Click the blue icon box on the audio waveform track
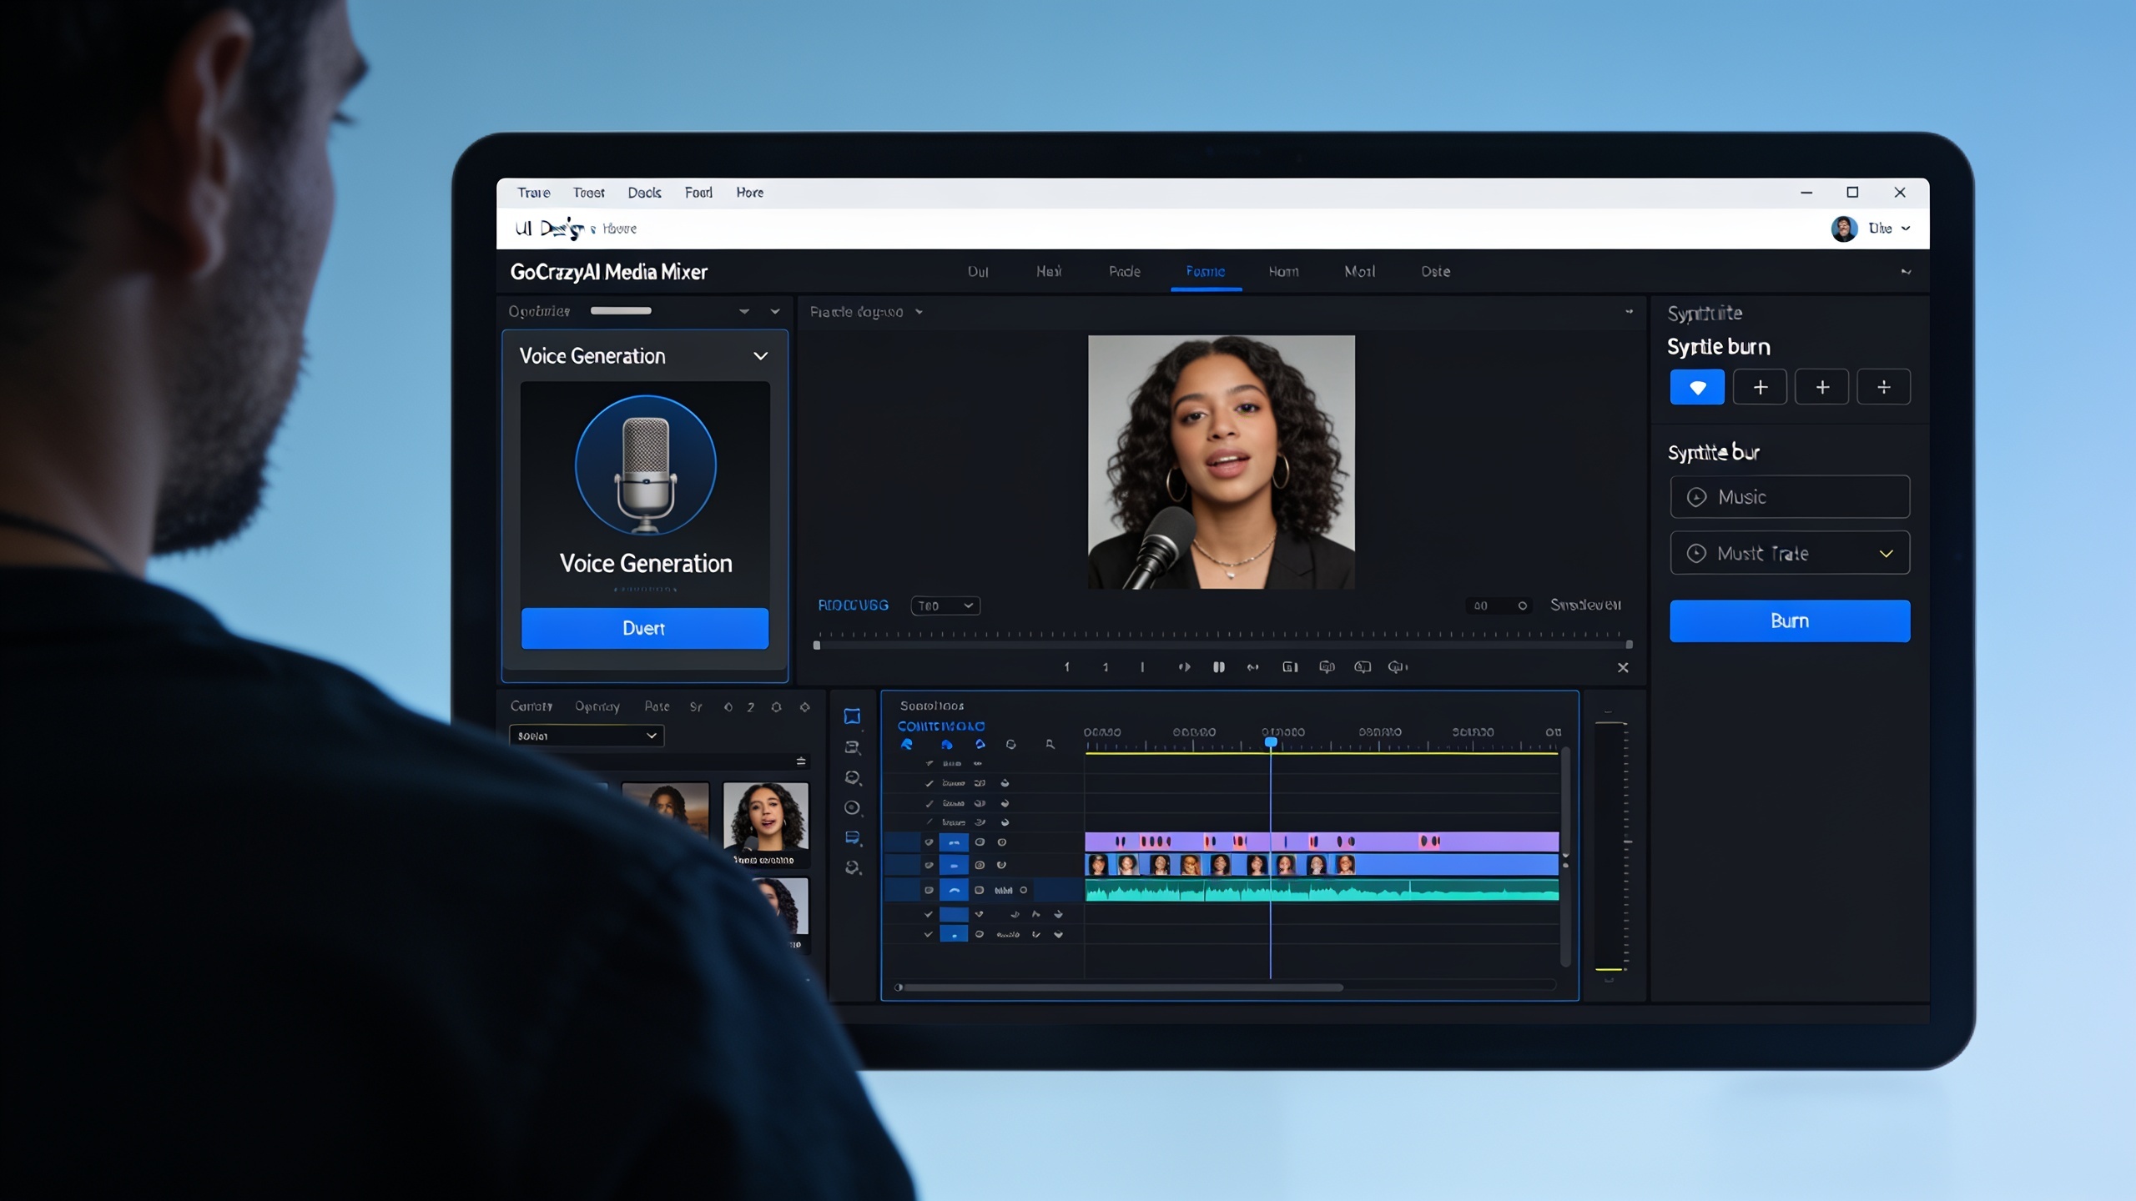2136x1201 pixels. [954, 890]
